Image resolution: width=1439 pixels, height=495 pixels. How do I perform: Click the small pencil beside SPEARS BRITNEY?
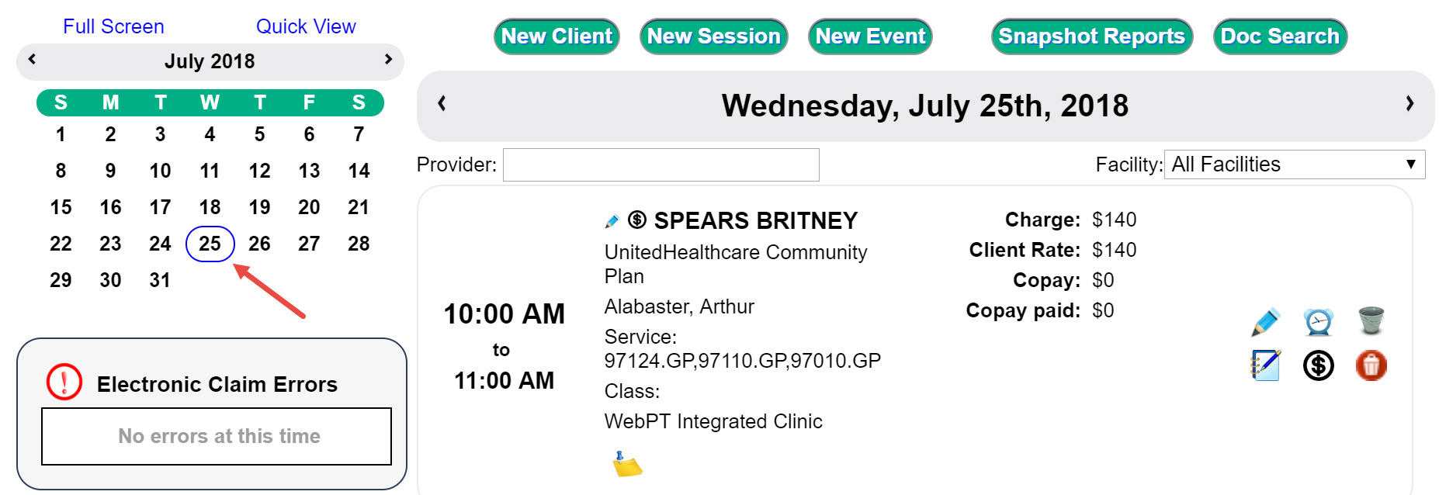612,221
